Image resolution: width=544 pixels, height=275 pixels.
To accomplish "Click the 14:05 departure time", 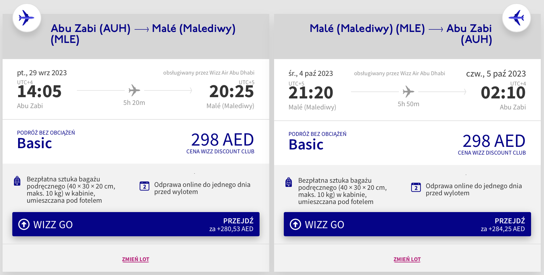I will [x=39, y=92].
